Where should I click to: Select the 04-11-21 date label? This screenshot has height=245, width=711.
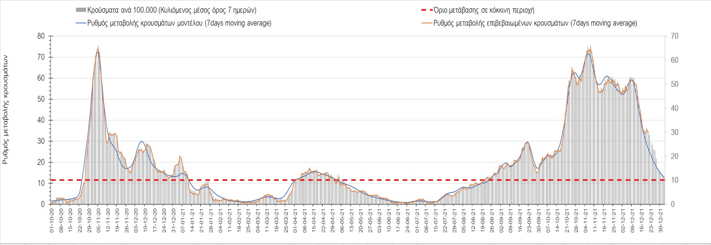pyautogui.click(x=585, y=221)
